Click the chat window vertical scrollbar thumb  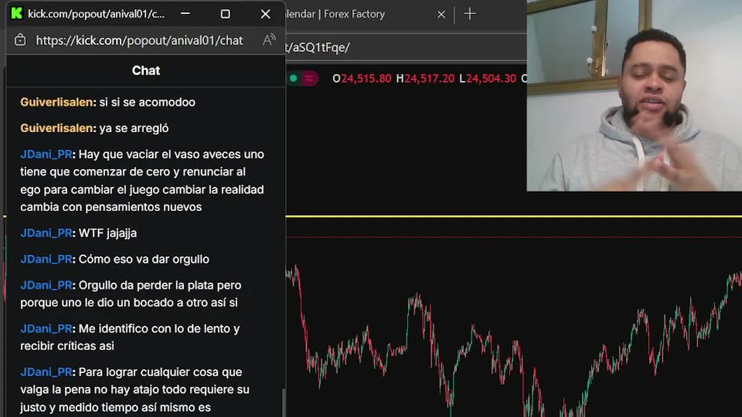coord(283,403)
